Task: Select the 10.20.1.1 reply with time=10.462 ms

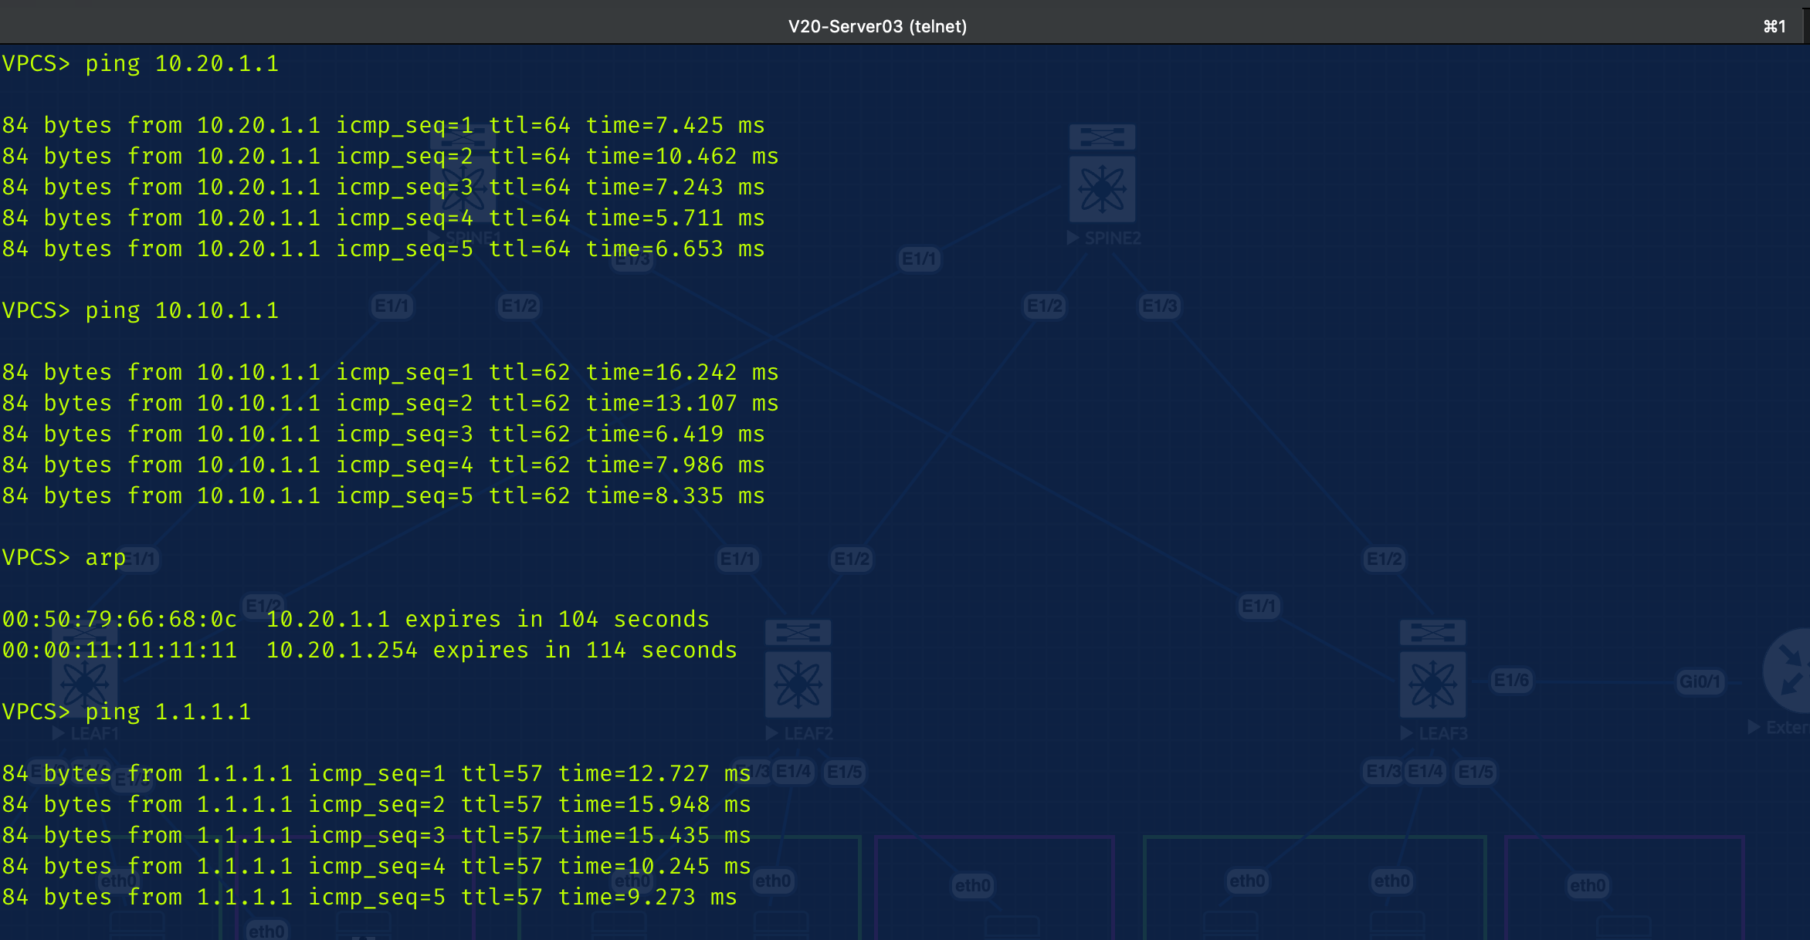Action: [x=390, y=156]
